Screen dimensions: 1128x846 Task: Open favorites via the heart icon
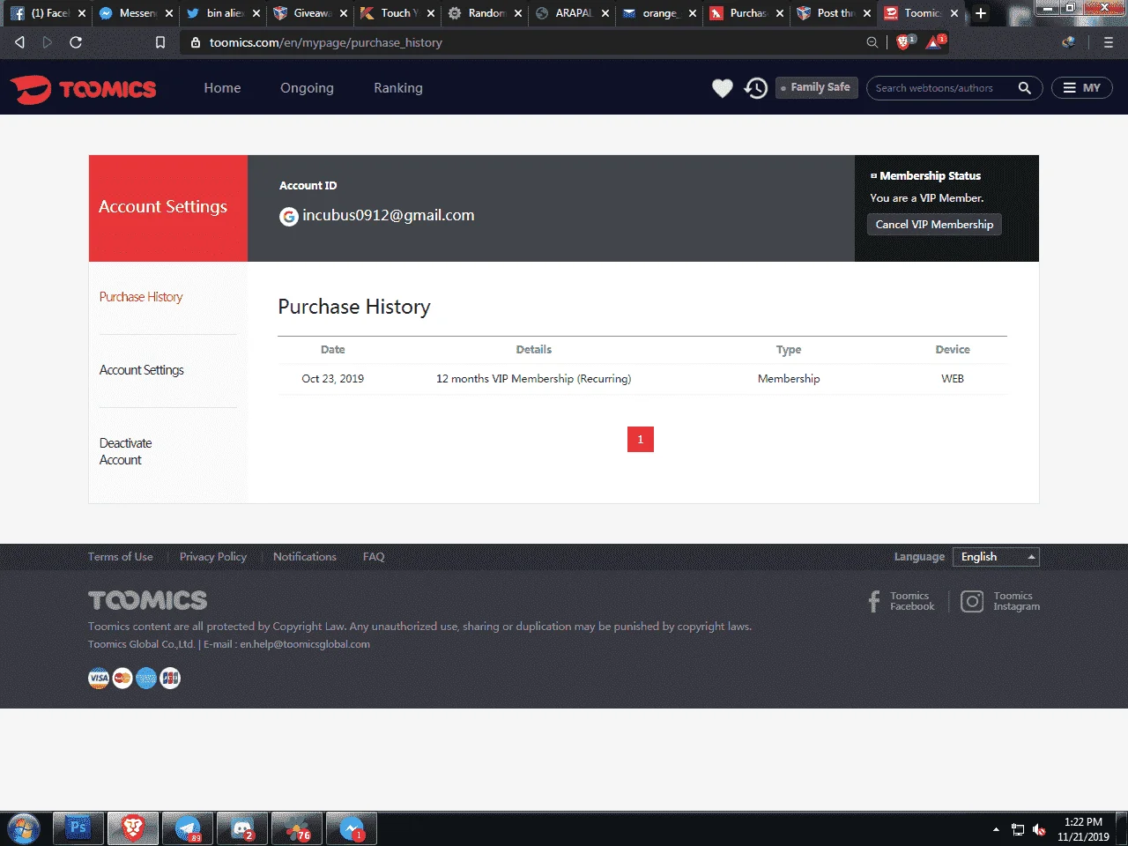[x=722, y=88]
